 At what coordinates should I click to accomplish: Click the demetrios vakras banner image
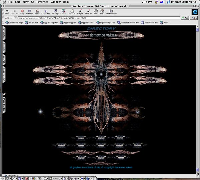pos(101,35)
